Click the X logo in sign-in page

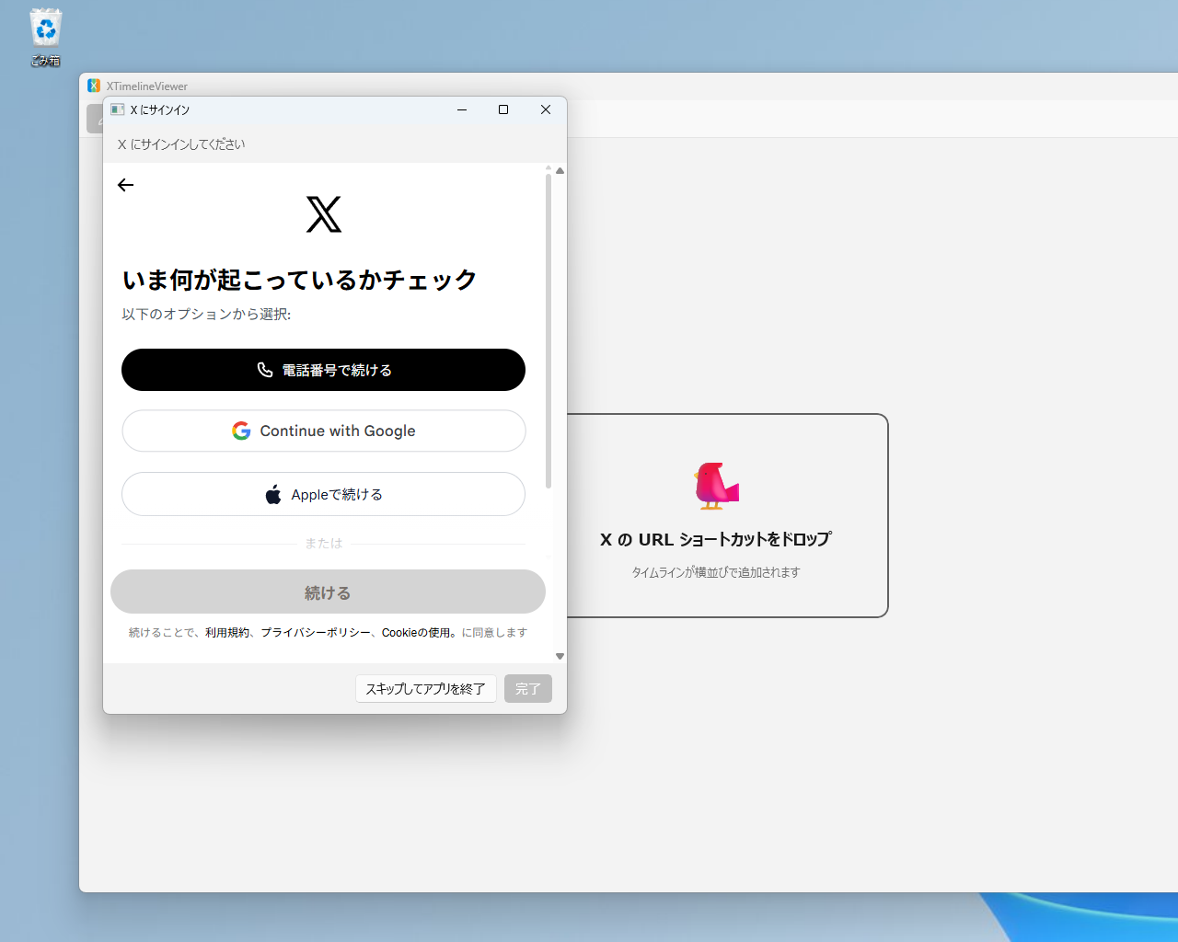pyautogui.click(x=324, y=214)
